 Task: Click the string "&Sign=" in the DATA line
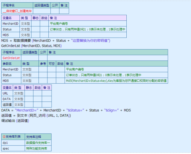(x=111, y=110)
